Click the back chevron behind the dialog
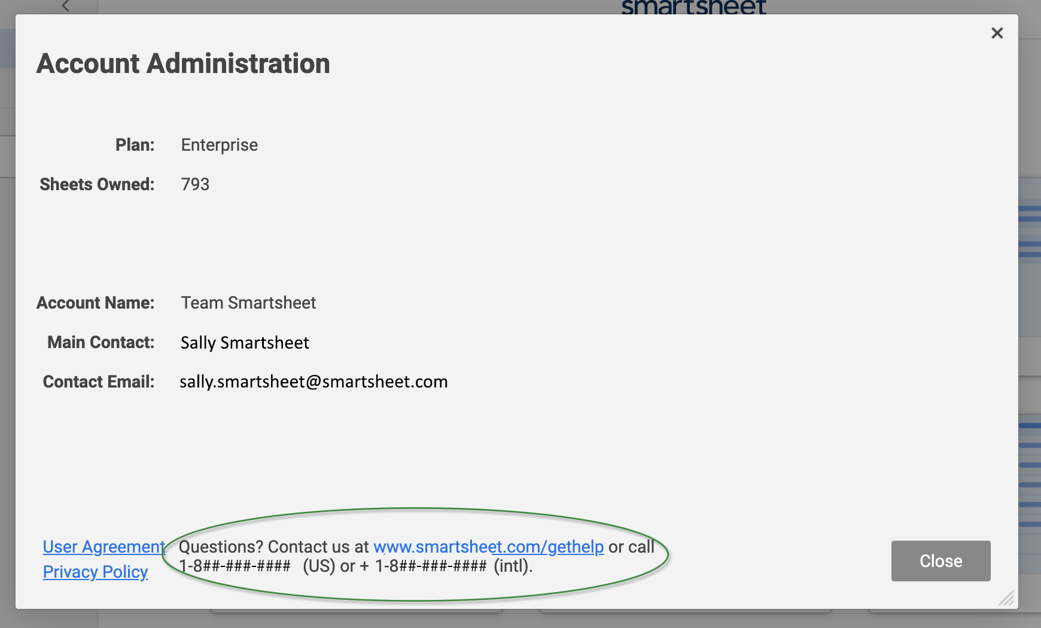 pos(66,6)
